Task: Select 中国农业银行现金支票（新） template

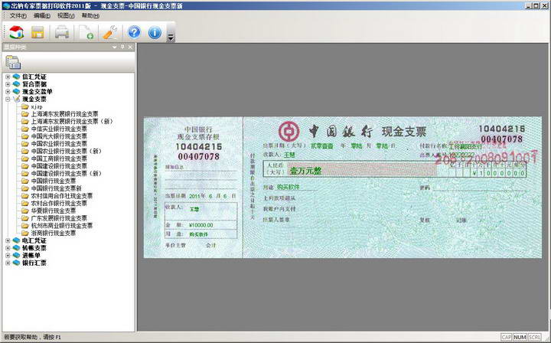Action: (x=67, y=151)
